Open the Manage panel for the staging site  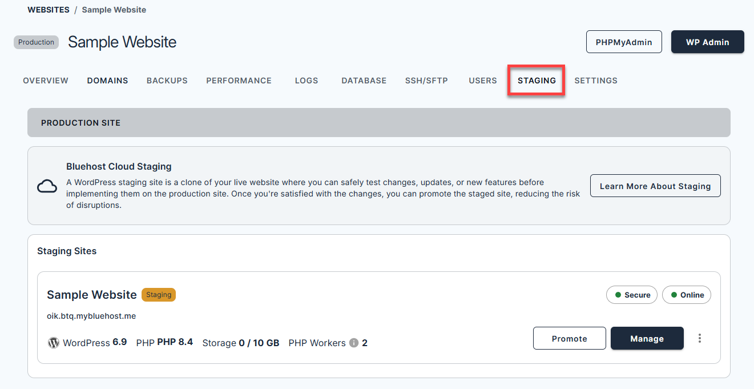click(647, 338)
